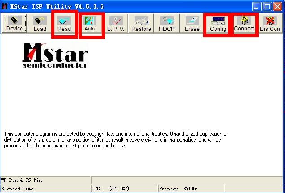The width and height of the screenshot is (285, 193).
Task: Open the Device chip selection tool
Action: click(x=14, y=24)
